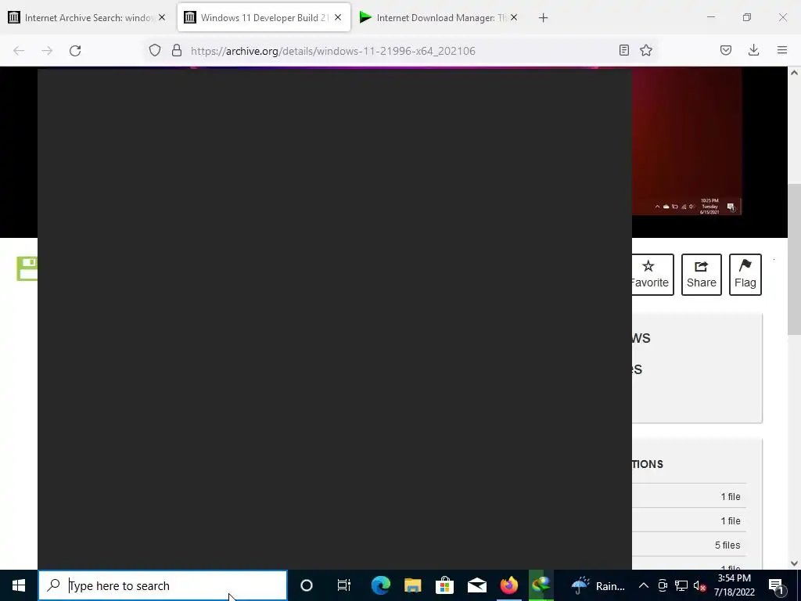
Task: Open the notifications action center
Action: coord(777,585)
